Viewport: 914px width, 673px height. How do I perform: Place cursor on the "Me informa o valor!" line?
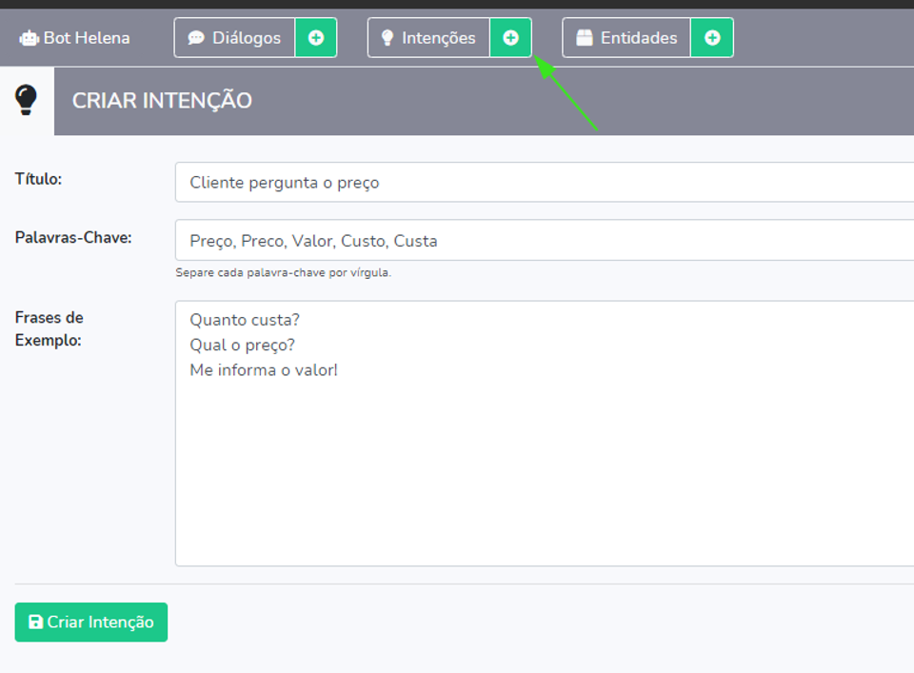pos(264,370)
